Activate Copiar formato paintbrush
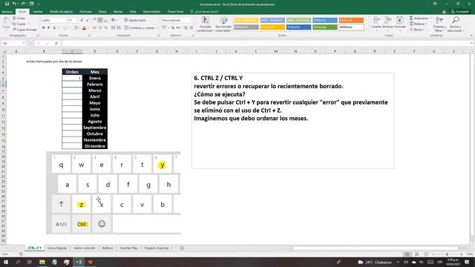 pyautogui.click(x=24, y=30)
